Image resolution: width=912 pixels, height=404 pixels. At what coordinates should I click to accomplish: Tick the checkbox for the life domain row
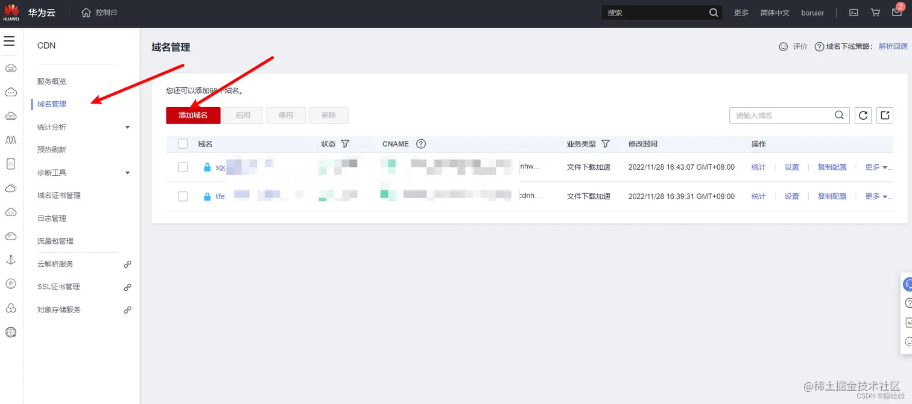tap(183, 196)
